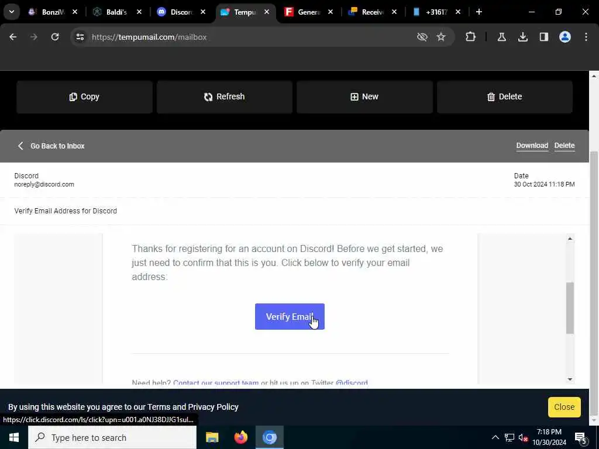Open the browser profile avatar
This screenshot has height=449, width=599.
pos(565,37)
